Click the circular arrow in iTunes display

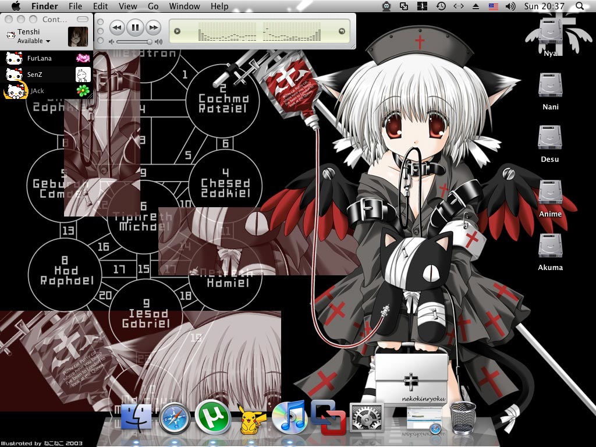click(342, 31)
